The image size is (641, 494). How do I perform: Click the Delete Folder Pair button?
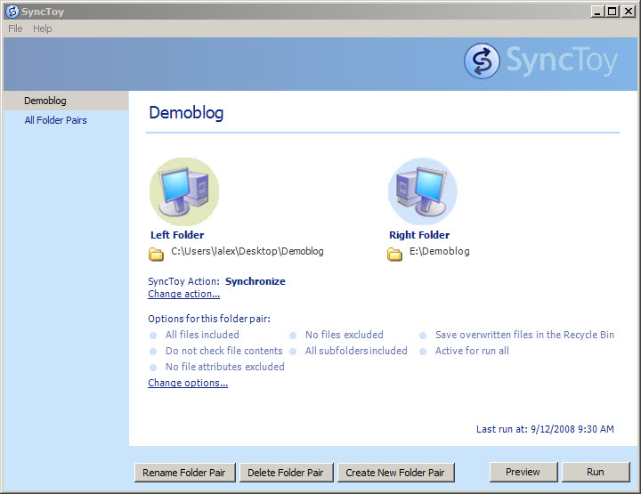(x=286, y=473)
